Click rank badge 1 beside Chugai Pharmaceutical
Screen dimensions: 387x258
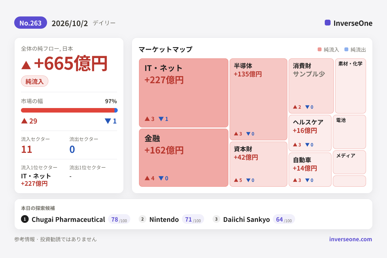25,219
